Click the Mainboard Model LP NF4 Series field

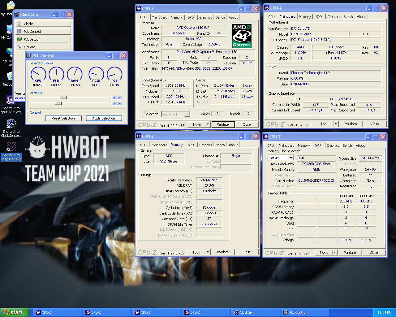click(319, 34)
